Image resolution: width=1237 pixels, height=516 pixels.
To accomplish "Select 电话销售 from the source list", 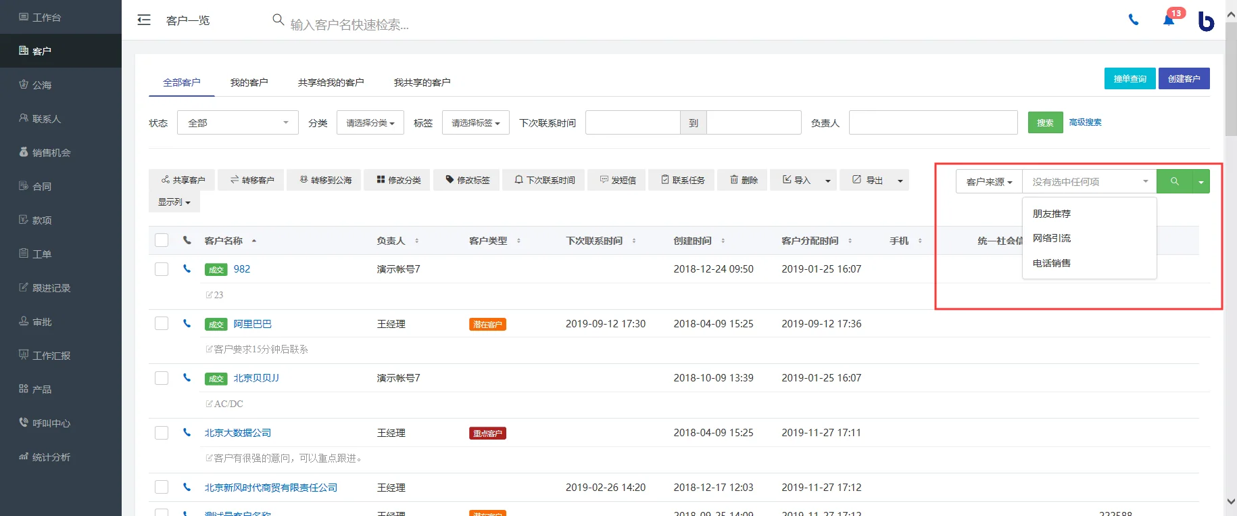I will (x=1090, y=263).
